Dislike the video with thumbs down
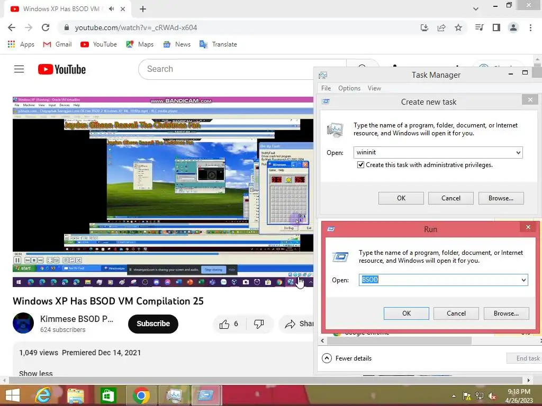Viewport: 542px width, 406px height. (x=259, y=324)
